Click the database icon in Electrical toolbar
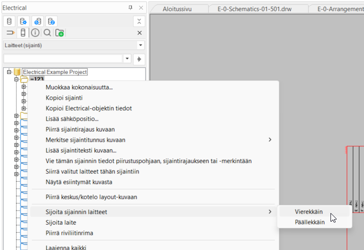The image size is (364, 250). point(9,21)
